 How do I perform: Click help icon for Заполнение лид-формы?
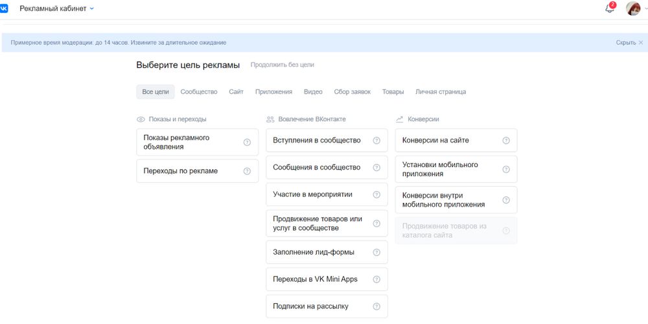click(376, 252)
